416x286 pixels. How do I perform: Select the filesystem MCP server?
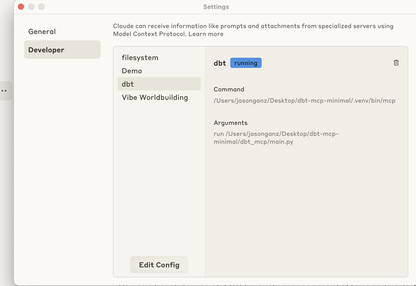coord(140,58)
